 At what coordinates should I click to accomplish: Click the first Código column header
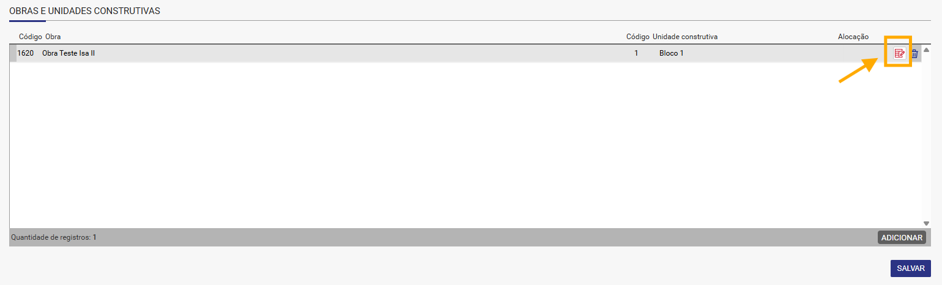[x=31, y=37]
